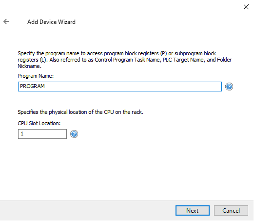Viewport: 254px width, 221px height.
Task: Focus the Program Name text field
Action: [120, 87]
